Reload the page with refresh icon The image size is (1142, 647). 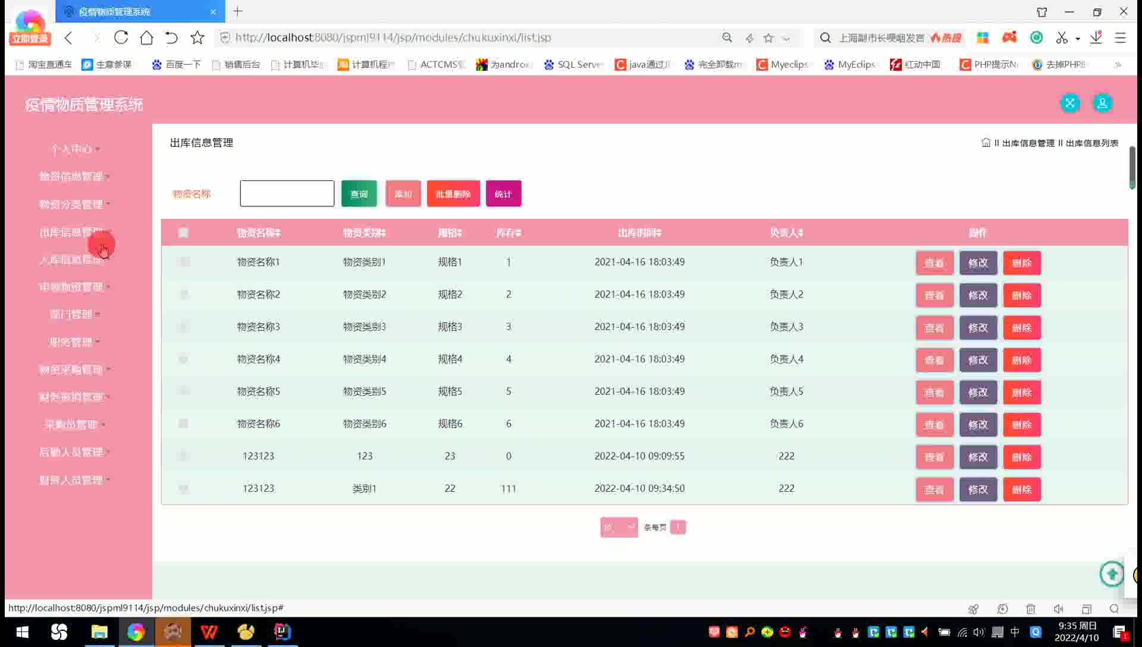pyautogui.click(x=121, y=37)
